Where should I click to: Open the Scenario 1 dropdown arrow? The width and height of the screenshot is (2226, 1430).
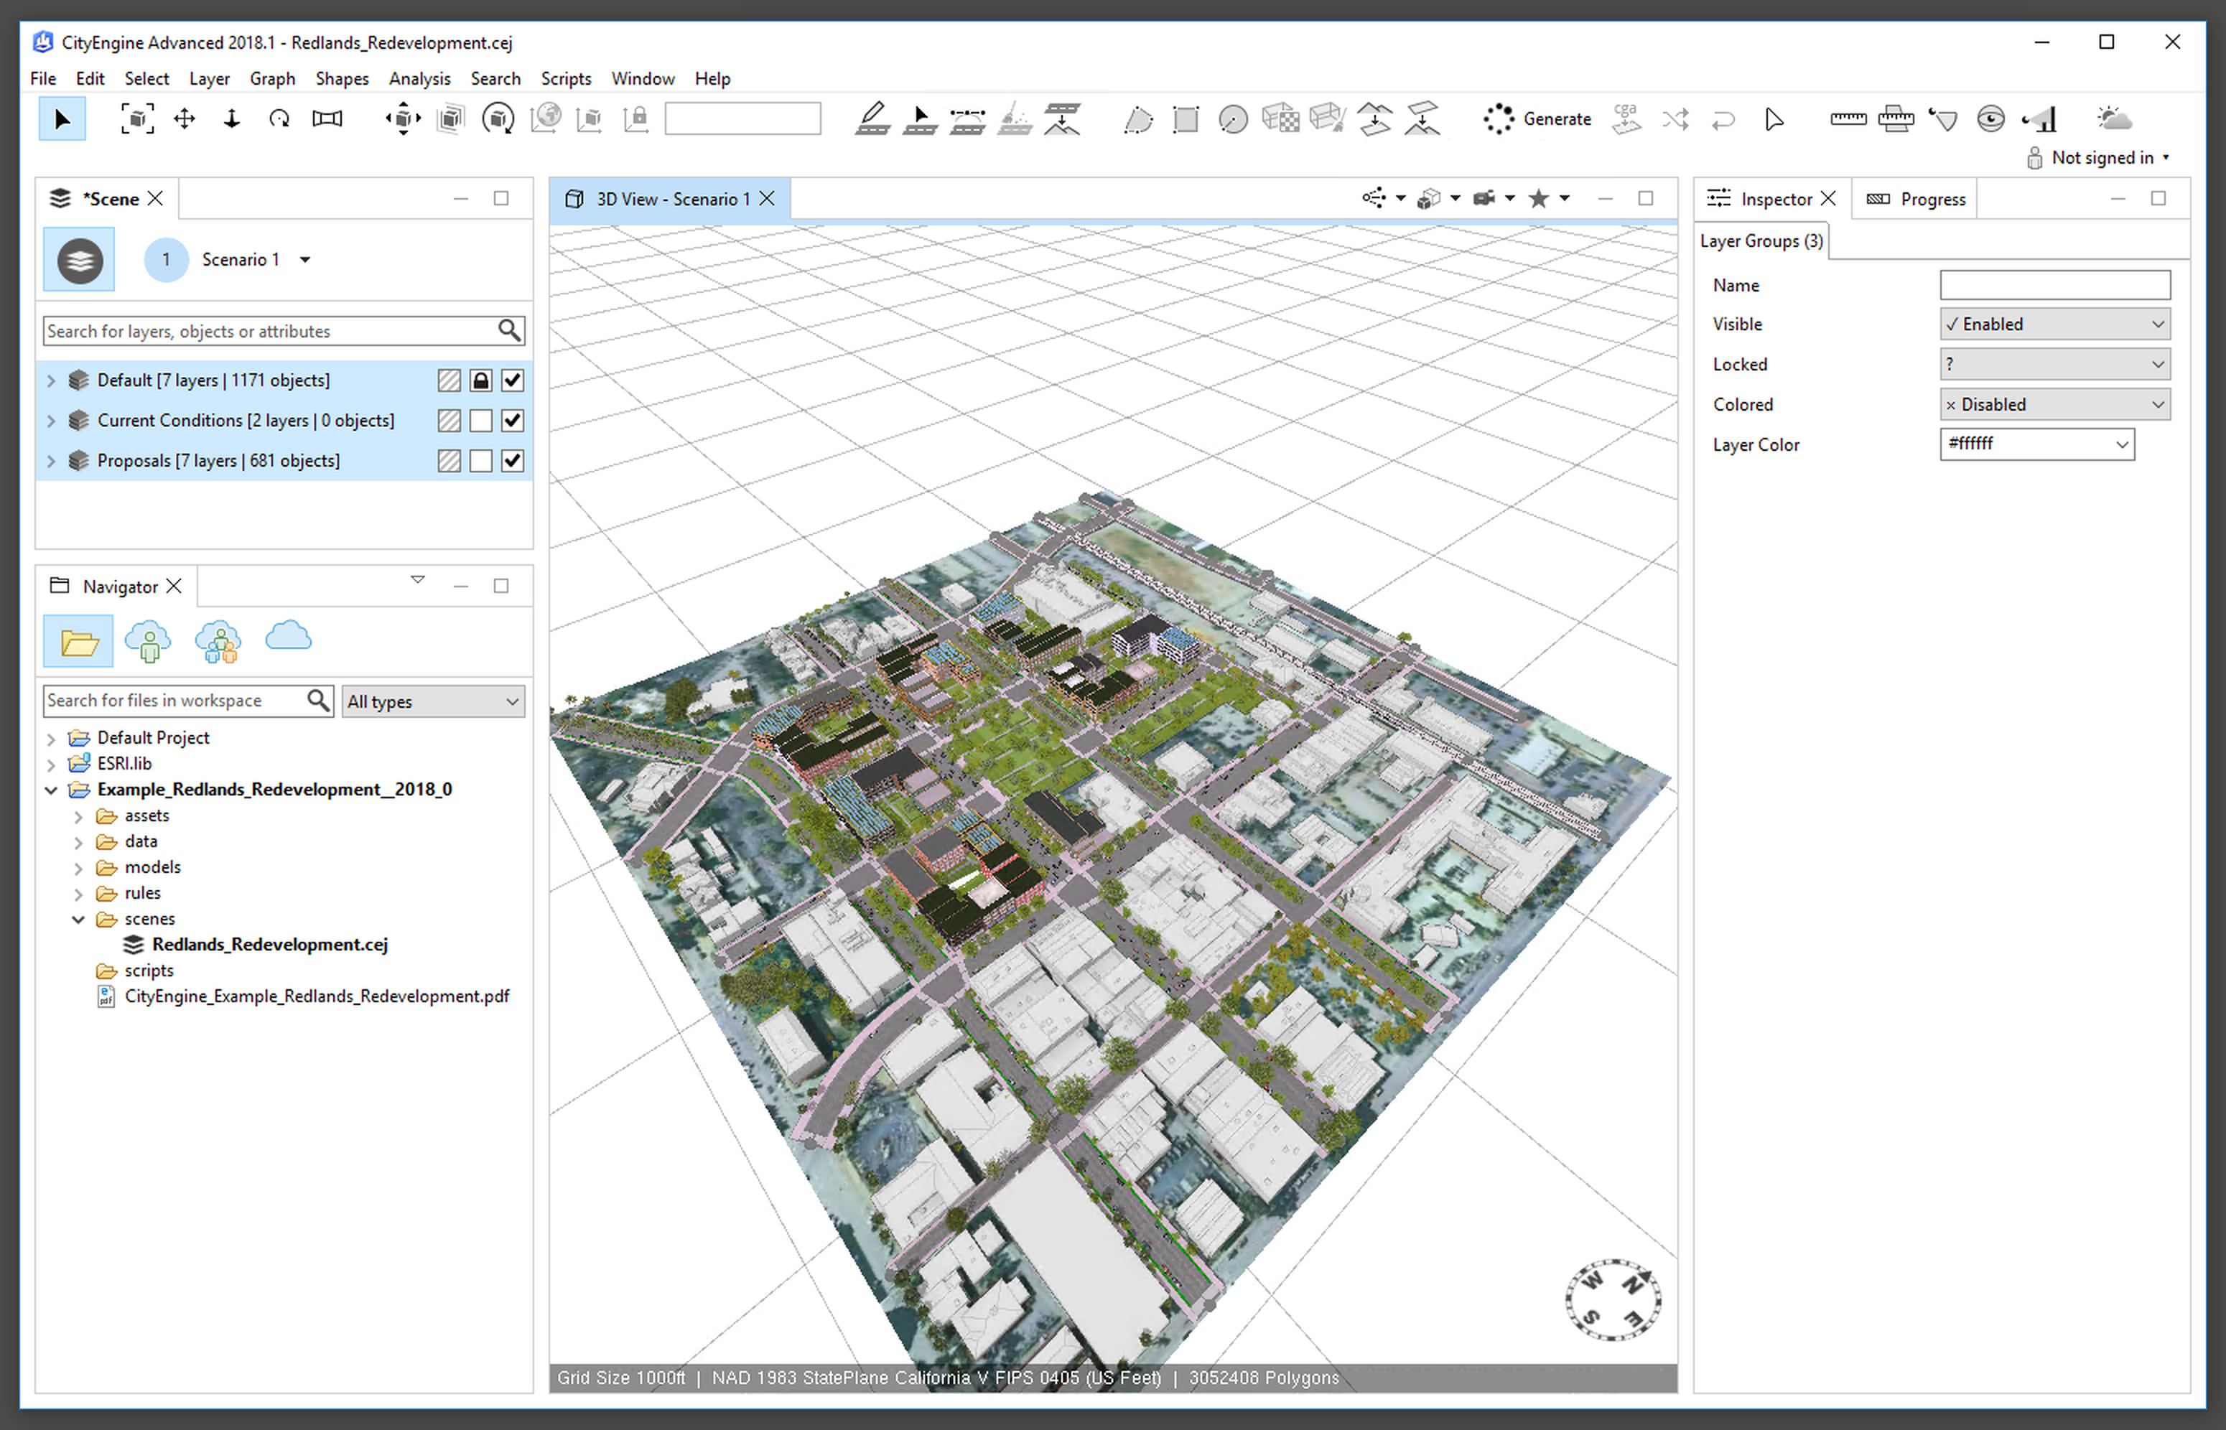(x=304, y=260)
